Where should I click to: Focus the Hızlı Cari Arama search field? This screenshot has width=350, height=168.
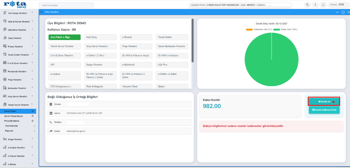(x=66, y=5)
